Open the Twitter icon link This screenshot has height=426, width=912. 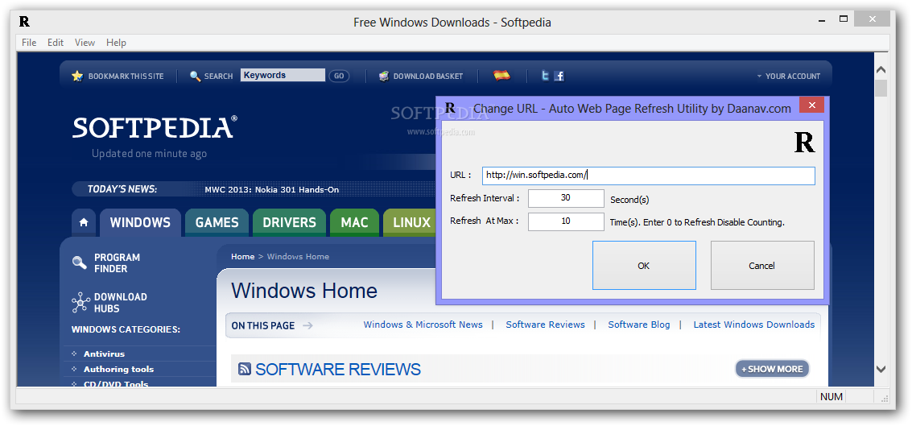click(545, 76)
